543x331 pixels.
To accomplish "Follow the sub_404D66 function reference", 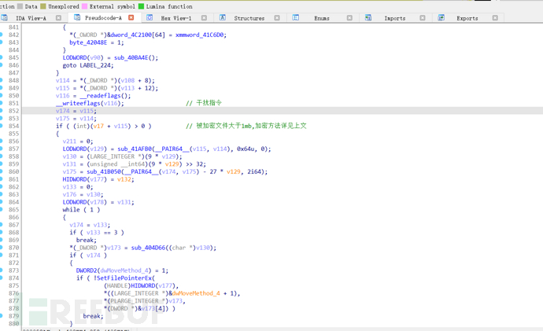I will pyautogui.click(x=147, y=248).
